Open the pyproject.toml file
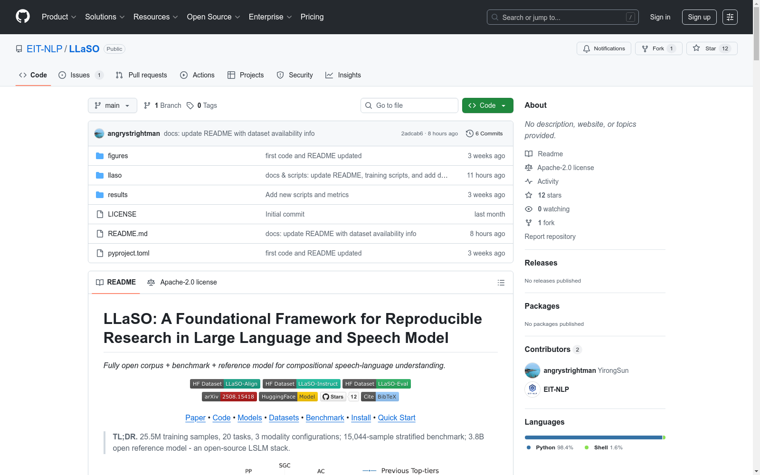The width and height of the screenshot is (760, 475). (x=129, y=253)
